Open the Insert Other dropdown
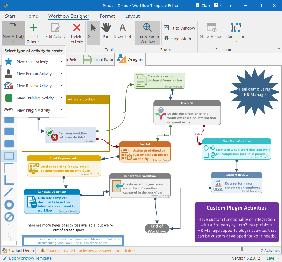The image size is (282, 262). coord(33,33)
